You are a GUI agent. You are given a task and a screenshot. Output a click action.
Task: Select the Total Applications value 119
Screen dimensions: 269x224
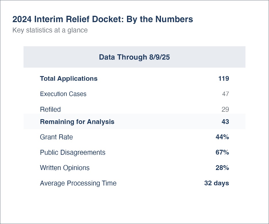point(223,78)
